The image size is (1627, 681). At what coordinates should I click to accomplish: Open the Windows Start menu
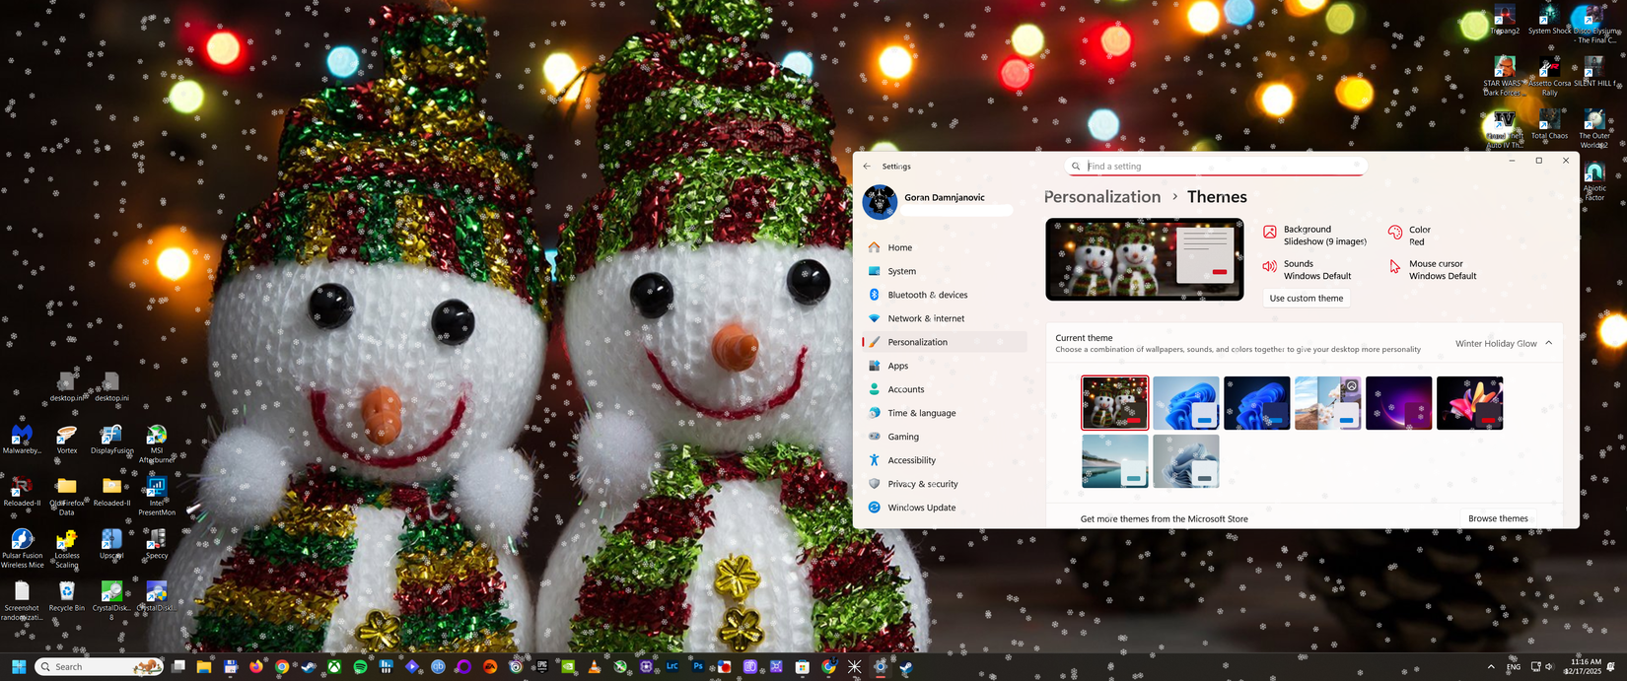coord(19,667)
